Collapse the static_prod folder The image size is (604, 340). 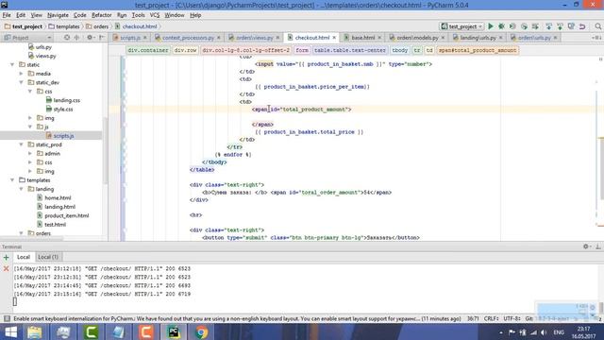(21, 144)
